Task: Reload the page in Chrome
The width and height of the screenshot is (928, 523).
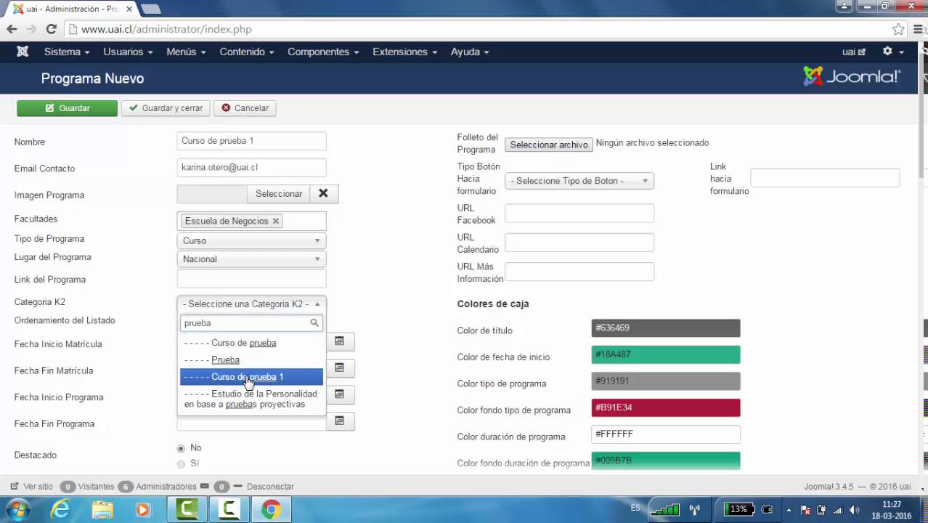Action: pos(51,29)
